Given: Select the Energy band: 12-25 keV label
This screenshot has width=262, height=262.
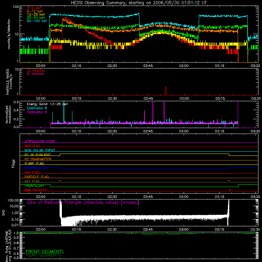Looking at the screenshot, I should (x=47, y=104).
